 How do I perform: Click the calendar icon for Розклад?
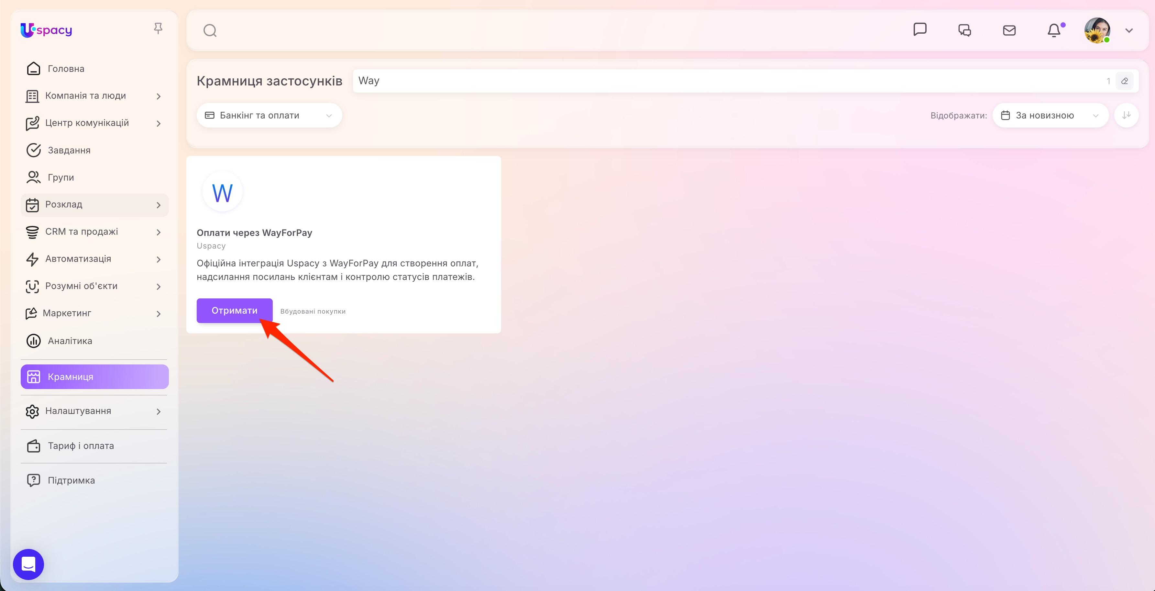click(32, 205)
